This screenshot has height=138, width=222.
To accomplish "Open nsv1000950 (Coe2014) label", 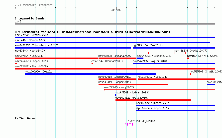I will point(40,71).
